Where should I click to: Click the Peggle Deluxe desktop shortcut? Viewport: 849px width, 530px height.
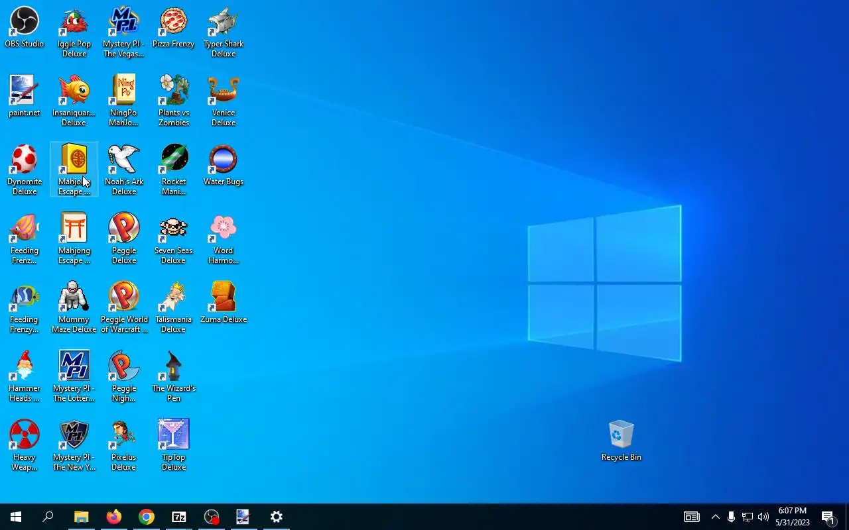[x=124, y=239]
